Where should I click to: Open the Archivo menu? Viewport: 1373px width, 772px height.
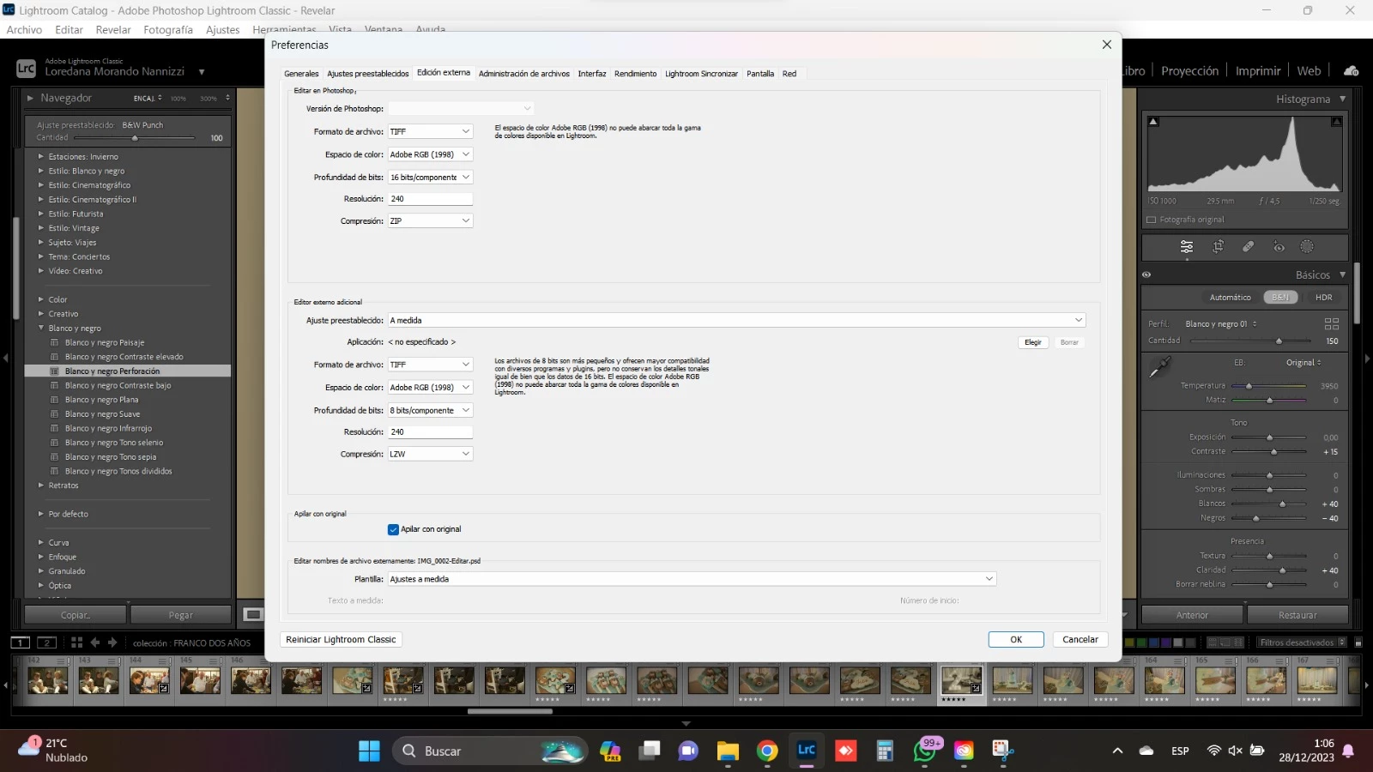point(24,29)
